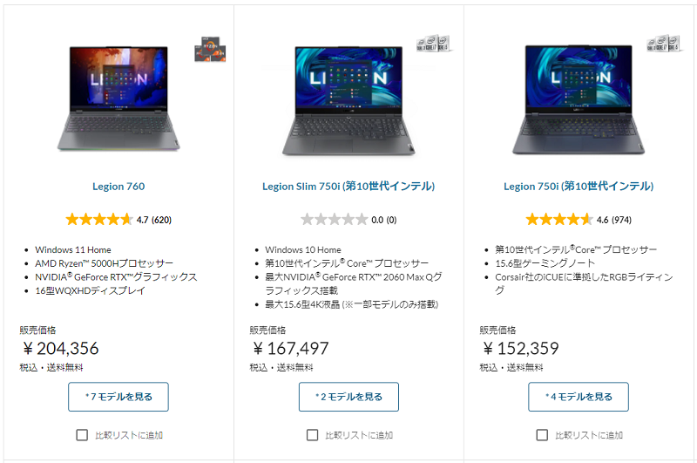Click the 2モデルを見る button

(x=349, y=397)
